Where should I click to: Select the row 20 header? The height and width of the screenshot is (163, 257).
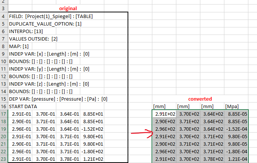(3, 136)
